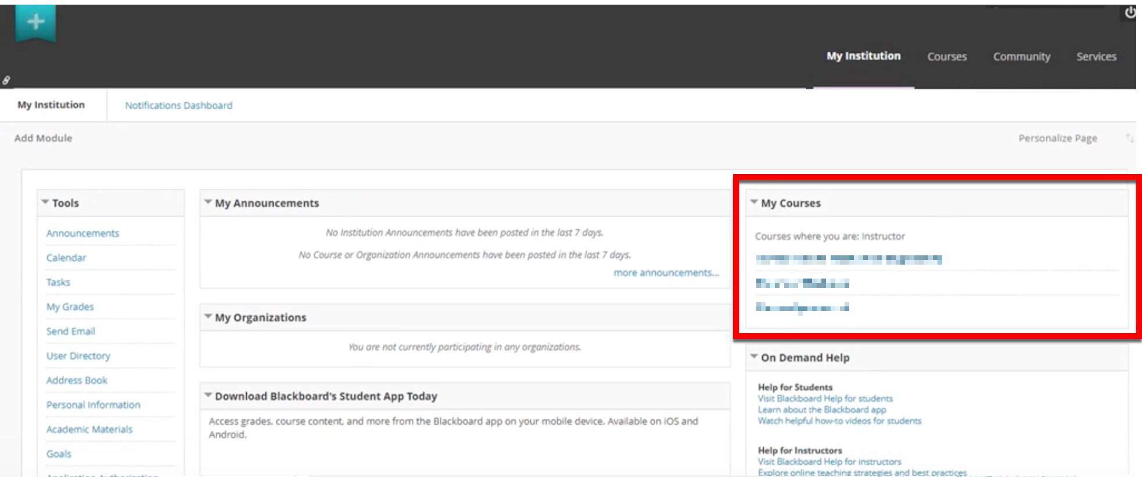Viewport: 1142px width, 477px height.
Task: Click the power logout icon
Action: coord(1130,13)
